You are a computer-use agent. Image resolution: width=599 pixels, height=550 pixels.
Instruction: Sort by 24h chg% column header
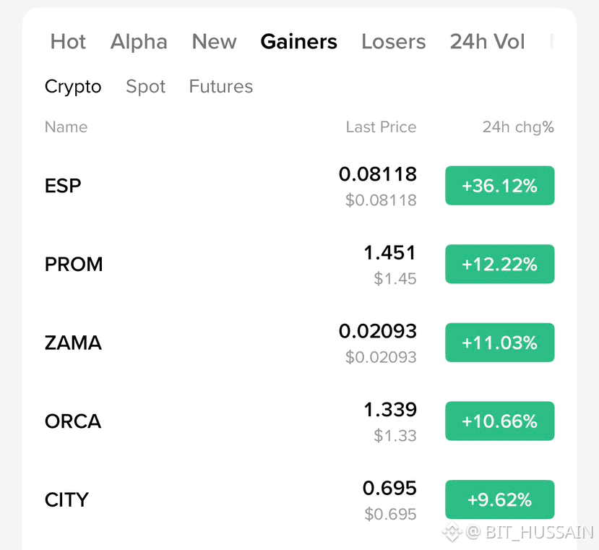click(x=518, y=127)
